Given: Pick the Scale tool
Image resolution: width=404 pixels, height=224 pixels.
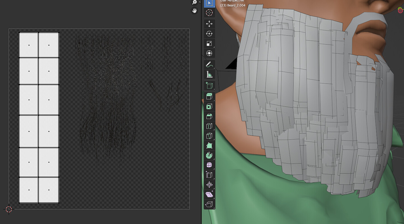Looking at the screenshot, I should pyautogui.click(x=209, y=44).
